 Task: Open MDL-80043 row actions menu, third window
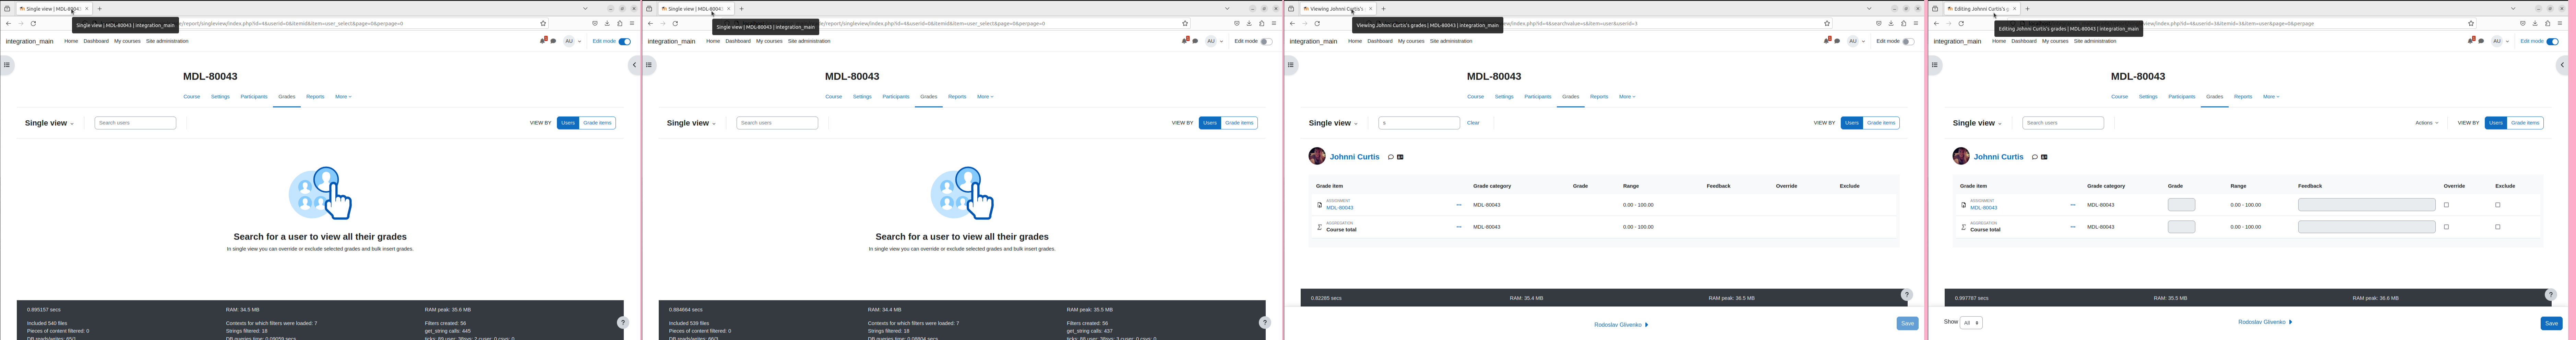point(1459,205)
